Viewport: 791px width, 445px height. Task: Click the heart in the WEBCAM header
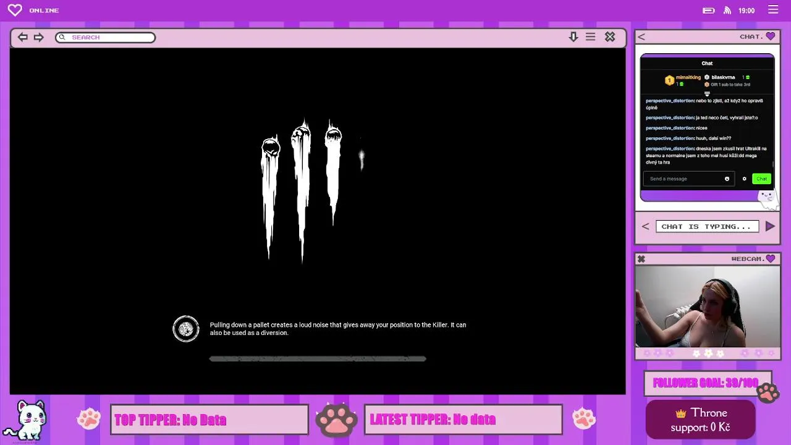coord(770,259)
